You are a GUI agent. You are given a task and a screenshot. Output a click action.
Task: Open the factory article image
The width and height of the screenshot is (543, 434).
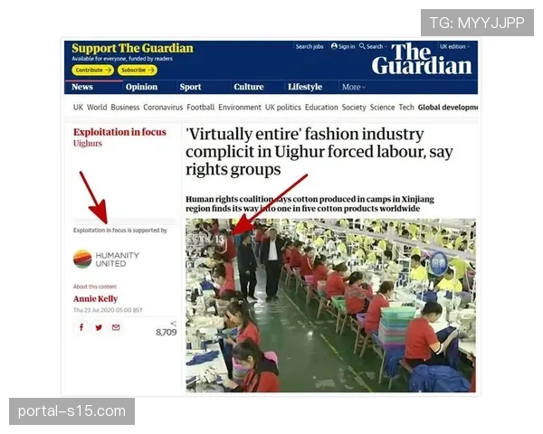click(330, 306)
